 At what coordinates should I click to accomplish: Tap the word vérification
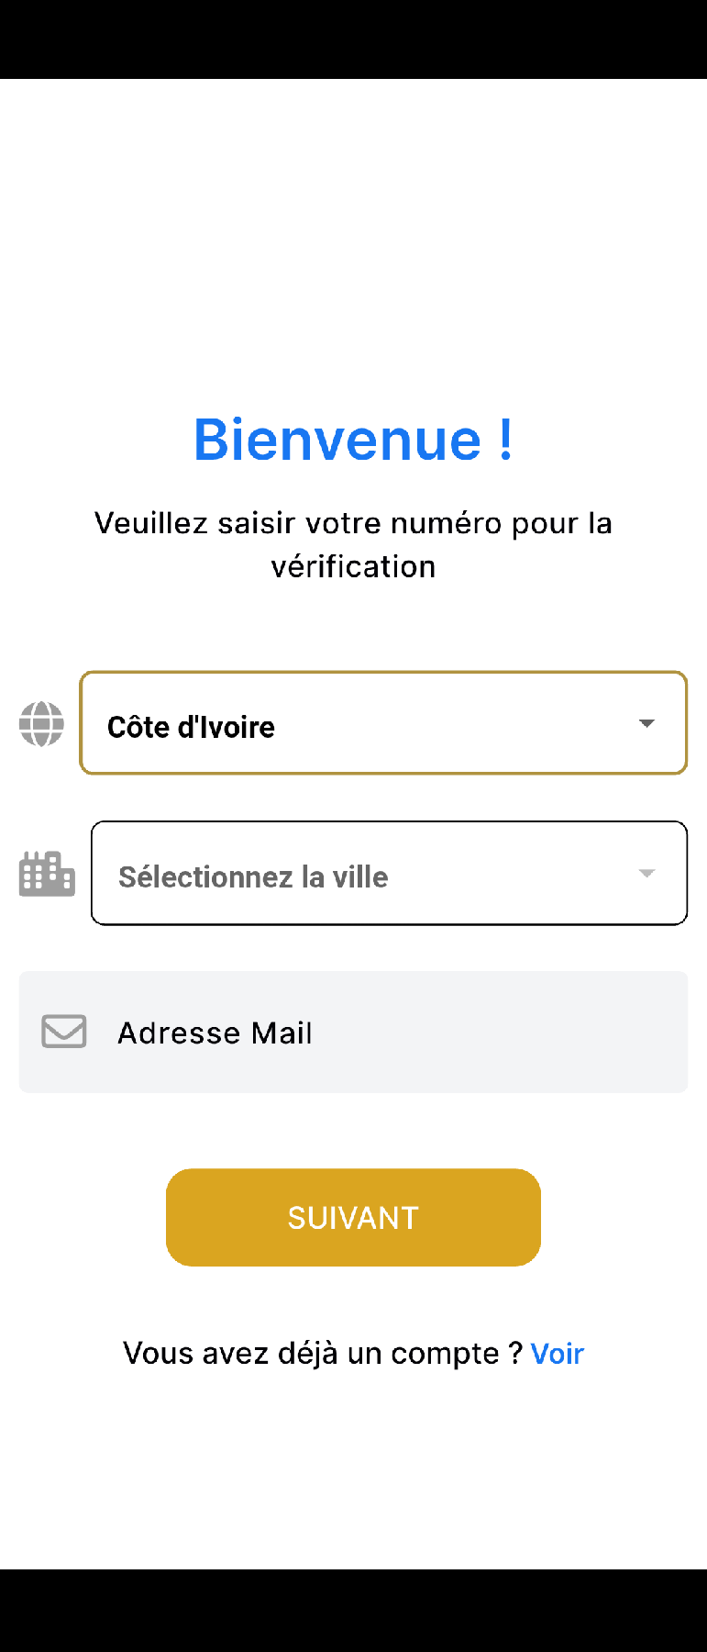click(x=353, y=567)
